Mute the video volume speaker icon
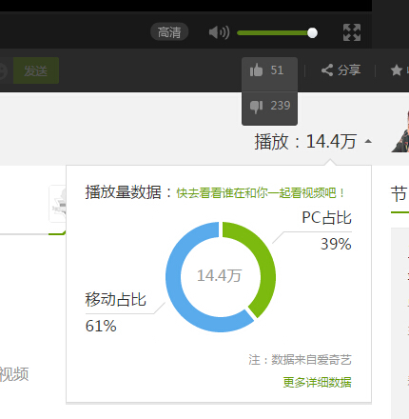 click(219, 32)
